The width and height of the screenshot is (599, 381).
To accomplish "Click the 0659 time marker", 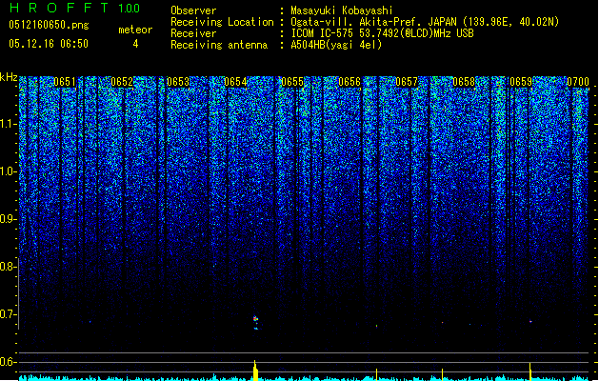I will point(521,82).
